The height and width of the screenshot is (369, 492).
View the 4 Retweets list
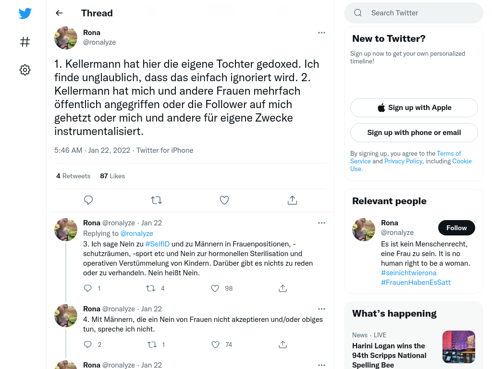coord(73,176)
